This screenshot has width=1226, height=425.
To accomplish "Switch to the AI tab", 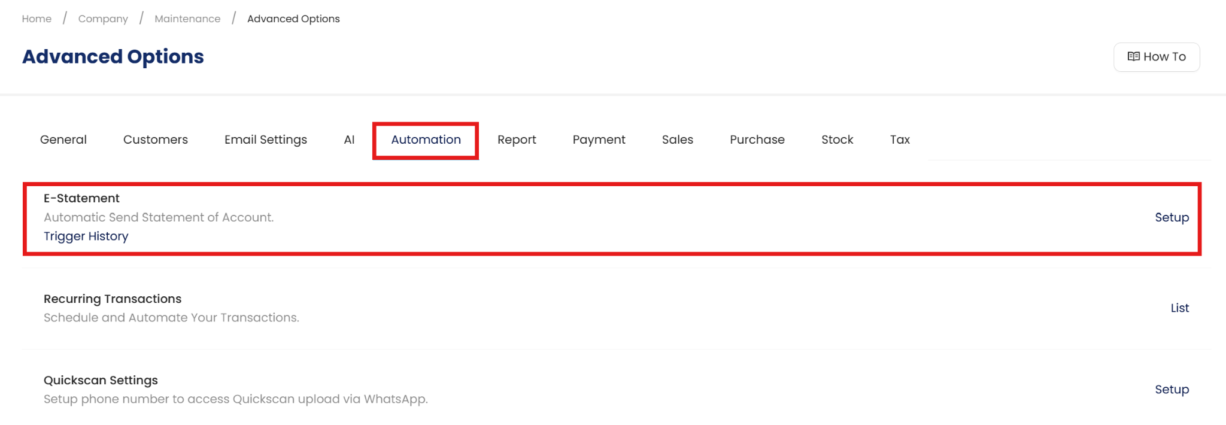I will click(349, 139).
